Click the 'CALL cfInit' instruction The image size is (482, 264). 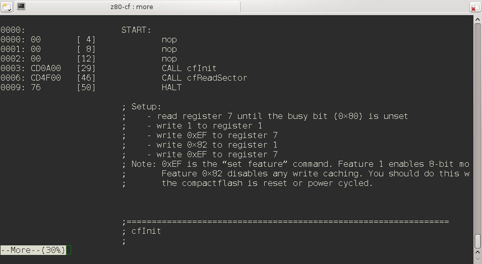[x=189, y=68]
